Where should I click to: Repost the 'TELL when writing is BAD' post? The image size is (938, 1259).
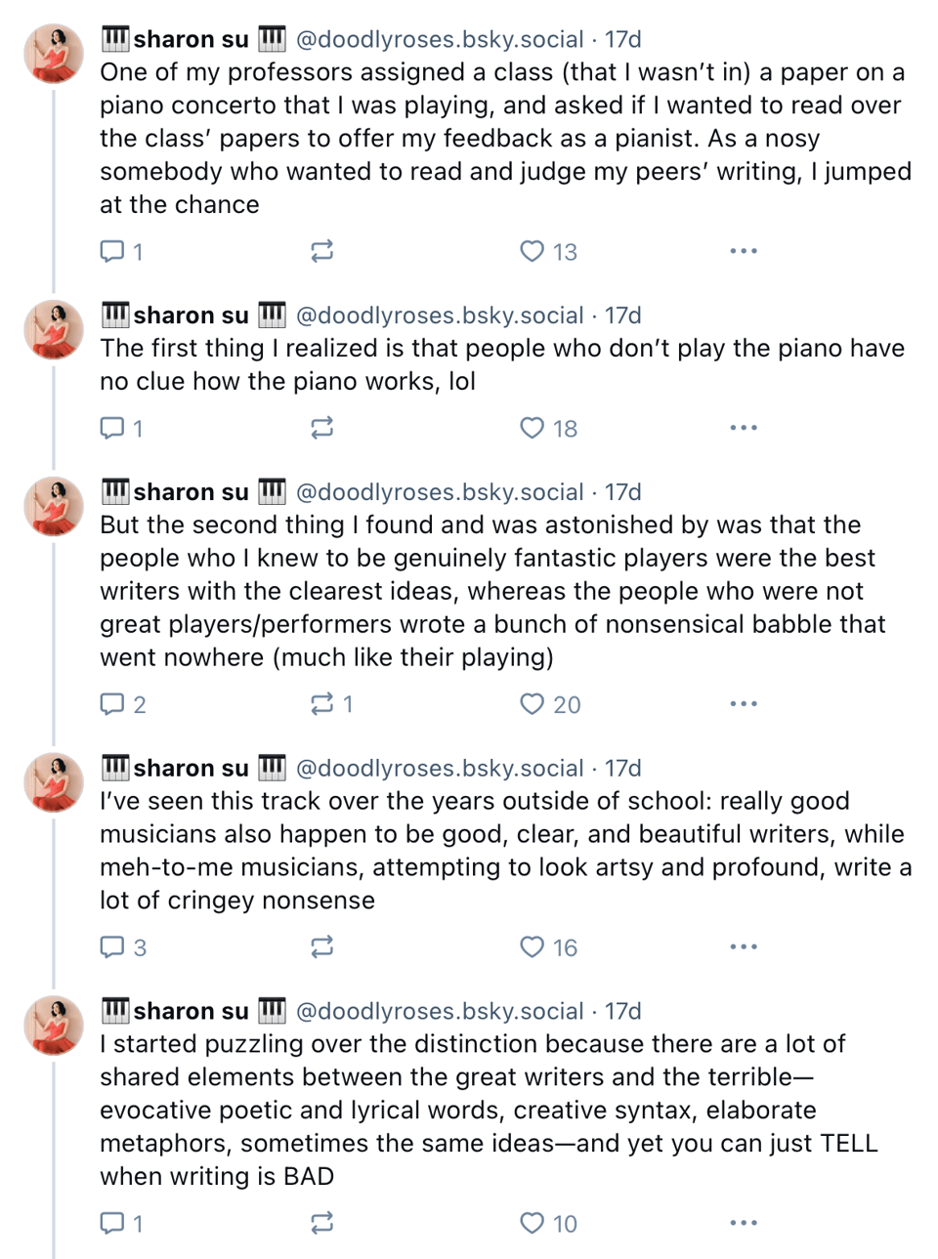click(x=322, y=1223)
